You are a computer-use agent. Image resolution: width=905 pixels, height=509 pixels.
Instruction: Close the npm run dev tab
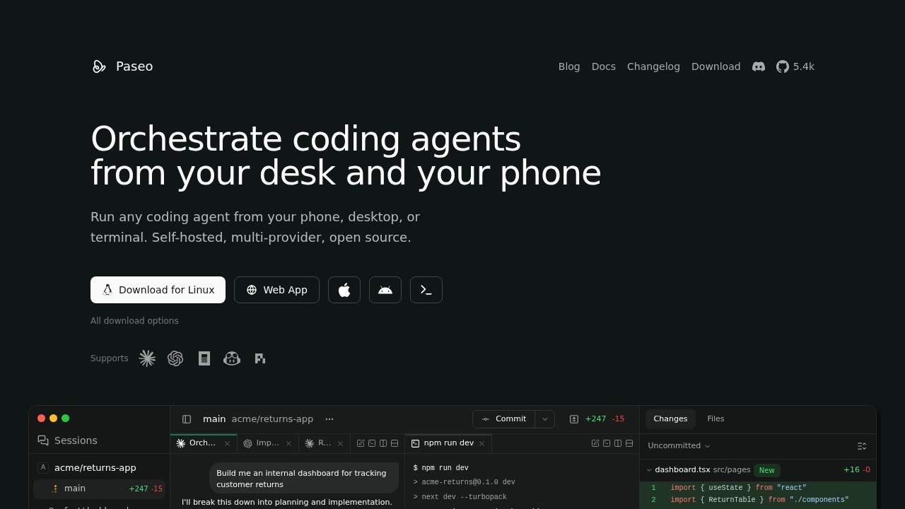pyautogui.click(x=482, y=444)
